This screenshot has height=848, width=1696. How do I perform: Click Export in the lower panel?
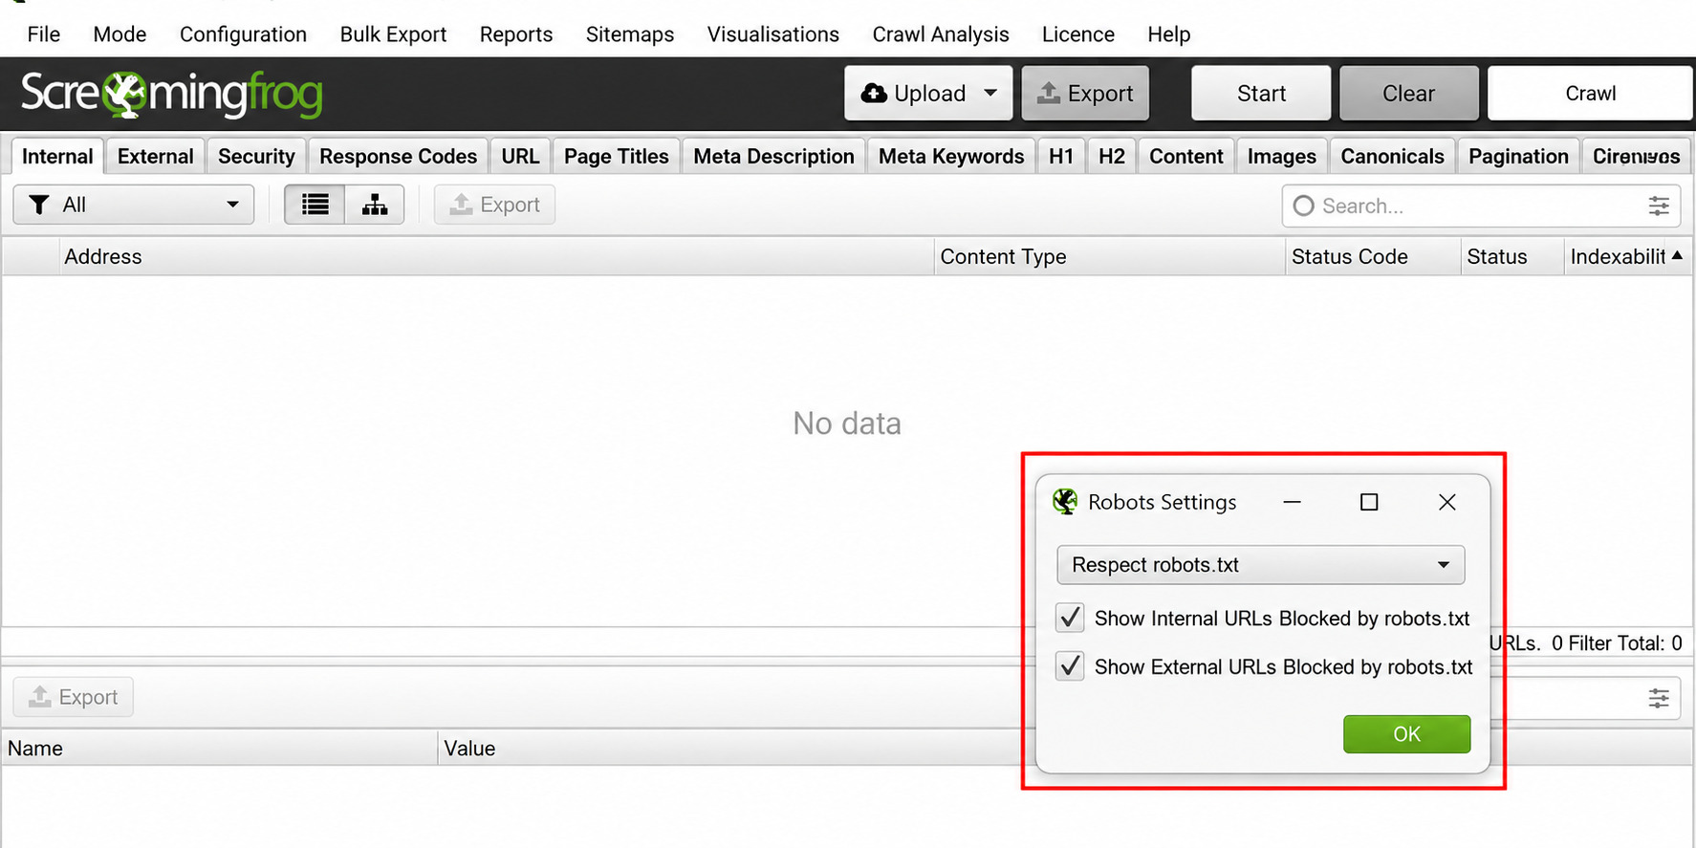74,697
